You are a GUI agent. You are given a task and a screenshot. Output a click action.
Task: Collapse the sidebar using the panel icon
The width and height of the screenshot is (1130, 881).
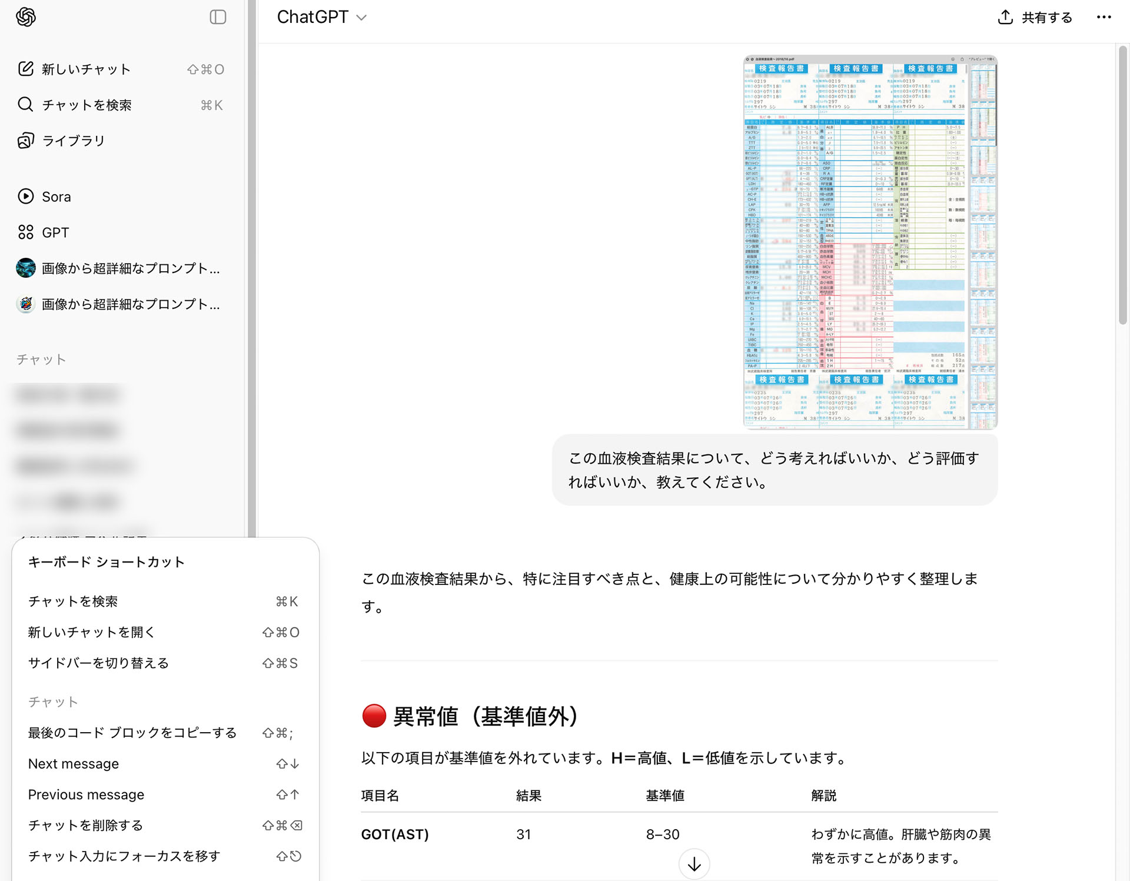click(x=218, y=16)
